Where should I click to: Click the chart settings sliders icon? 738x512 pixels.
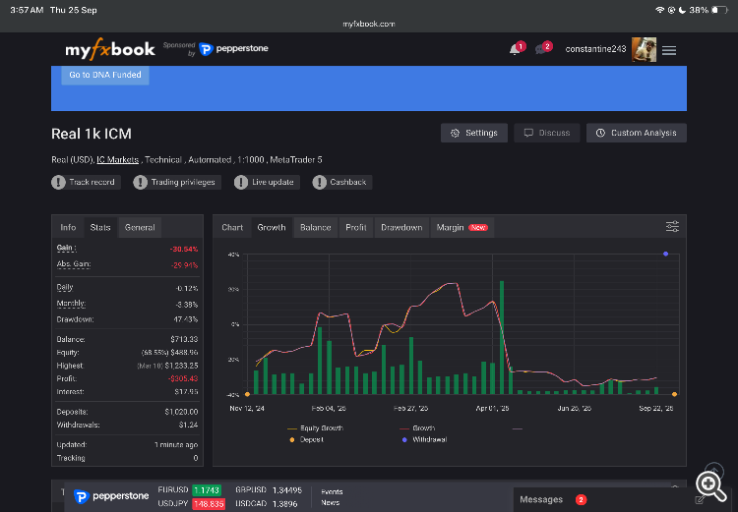pyautogui.click(x=672, y=227)
